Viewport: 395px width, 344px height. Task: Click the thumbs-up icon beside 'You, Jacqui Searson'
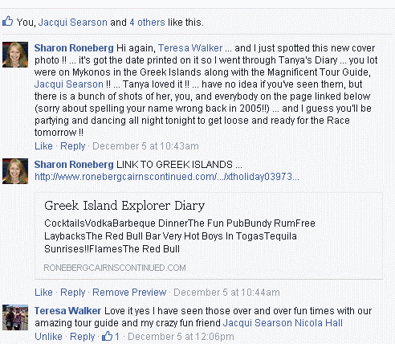(x=7, y=21)
